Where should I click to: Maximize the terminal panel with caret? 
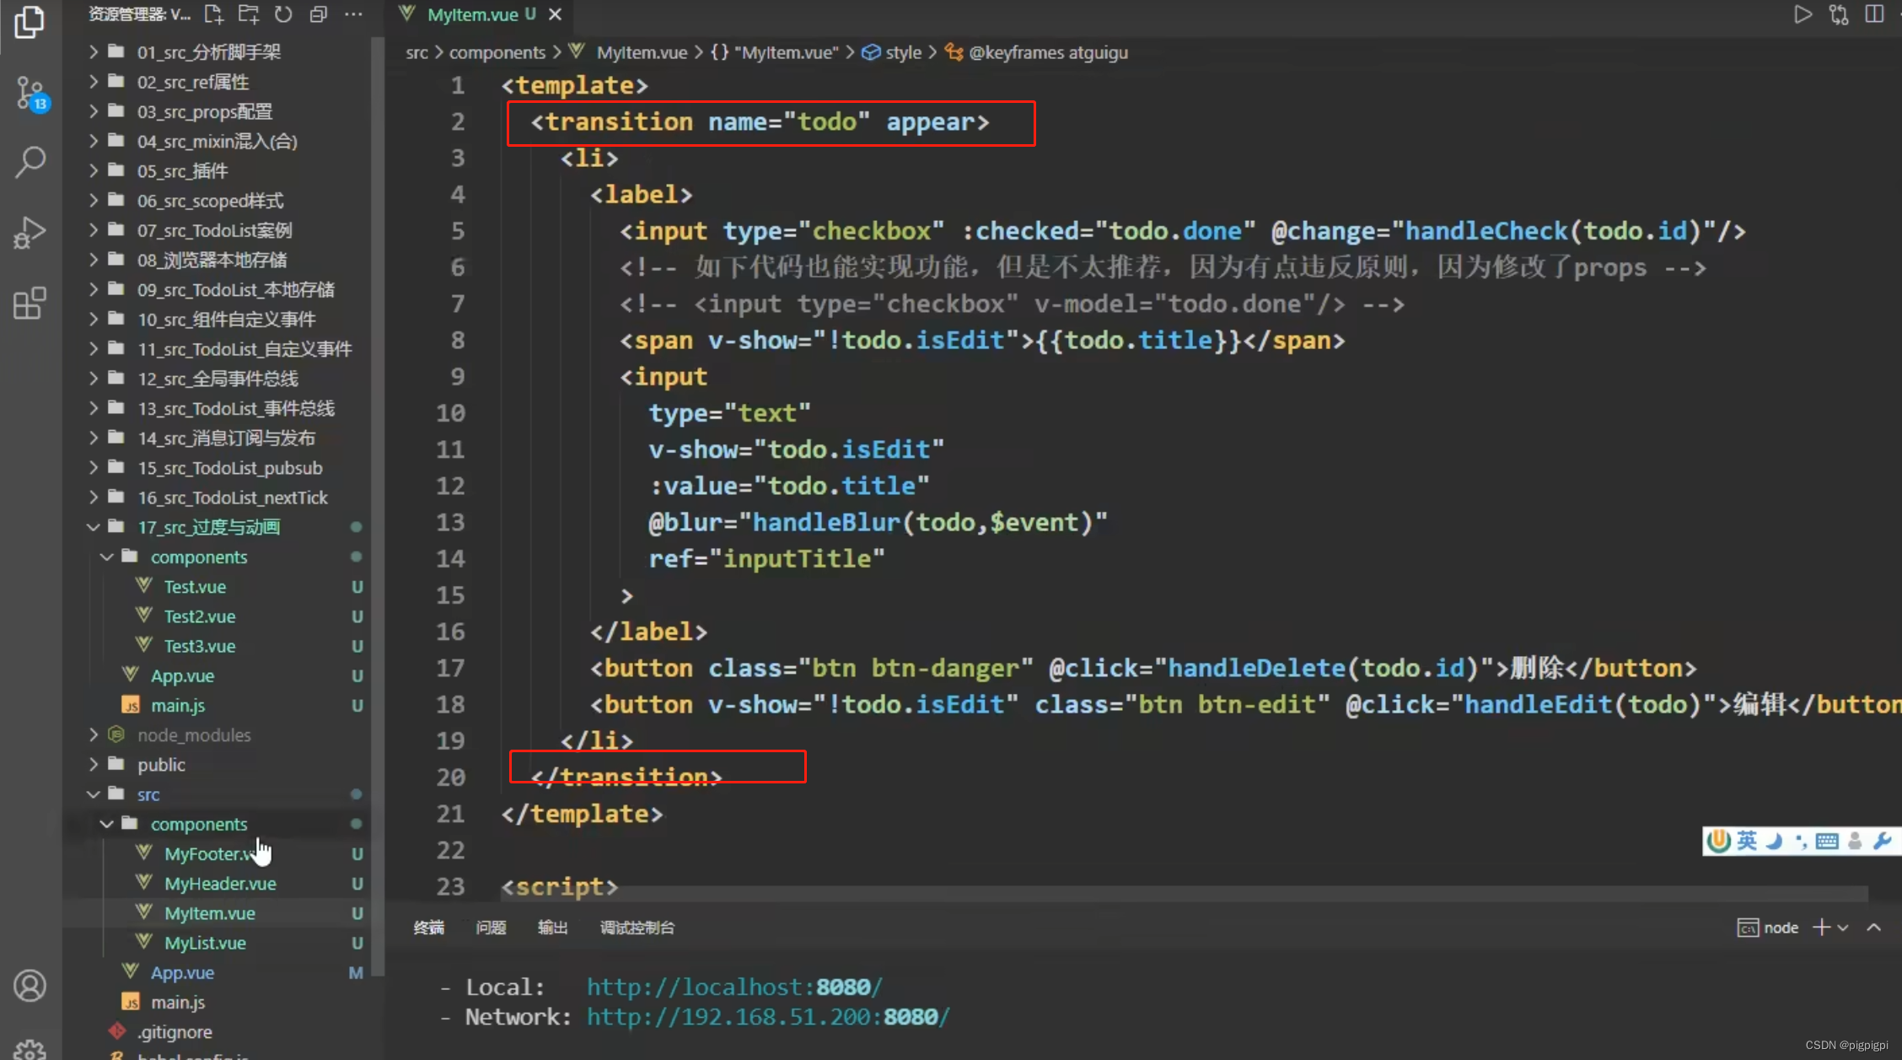pyautogui.click(x=1873, y=928)
